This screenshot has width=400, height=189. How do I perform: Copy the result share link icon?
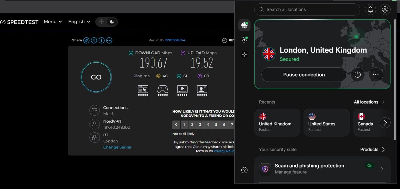[x=86, y=40]
